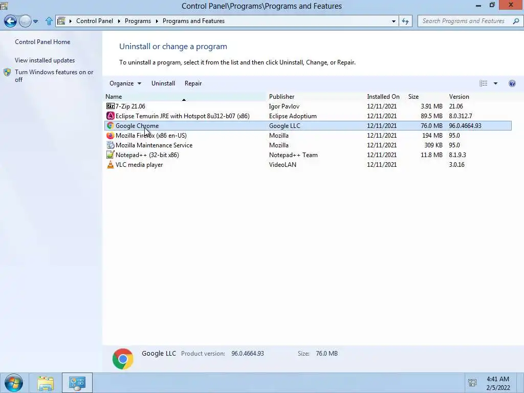The height and width of the screenshot is (393, 524).
Task: Select Notepad++ (32-bit x86) entry
Action: point(147,155)
